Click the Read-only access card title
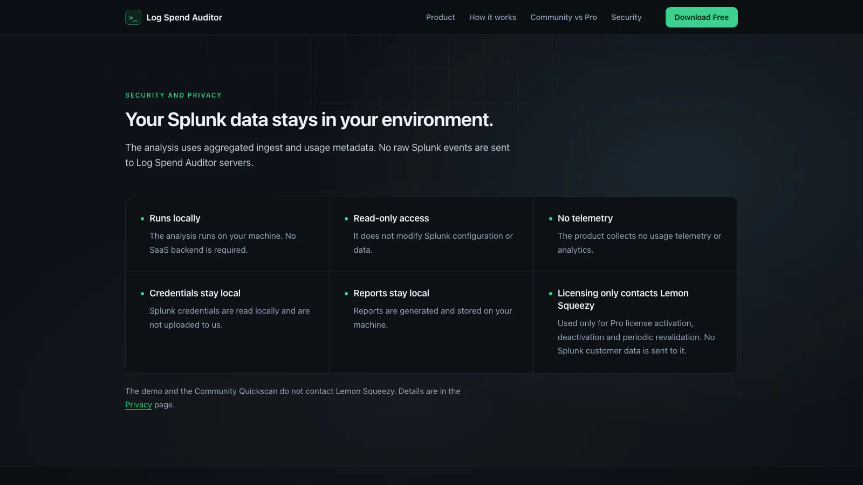 [x=391, y=218]
